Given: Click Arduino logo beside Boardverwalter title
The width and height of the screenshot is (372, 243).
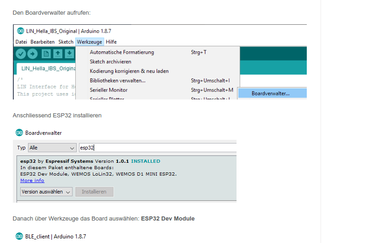Looking at the screenshot, I should pyautogui.click(x=19, y=133).
